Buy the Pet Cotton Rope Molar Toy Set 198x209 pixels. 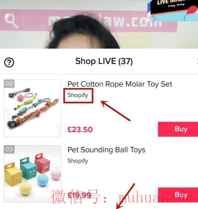178,129
